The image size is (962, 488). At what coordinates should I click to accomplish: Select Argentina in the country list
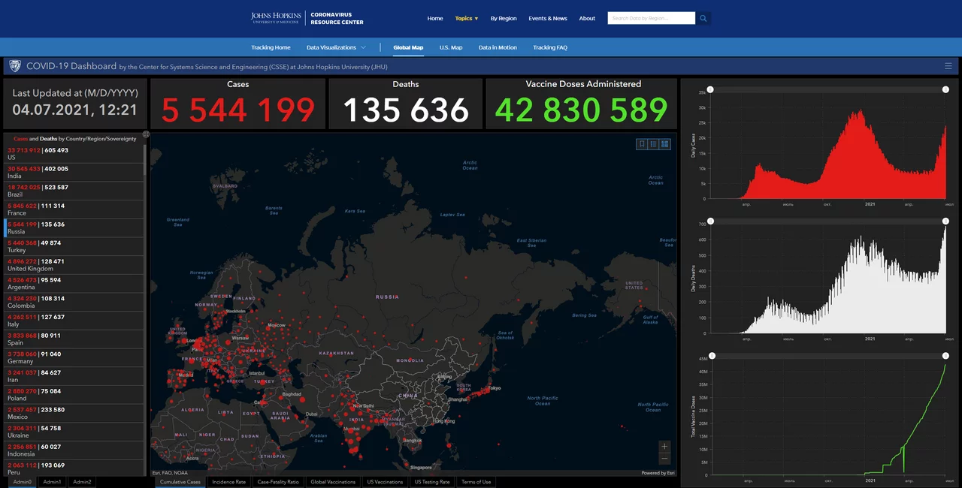point(73,283)
